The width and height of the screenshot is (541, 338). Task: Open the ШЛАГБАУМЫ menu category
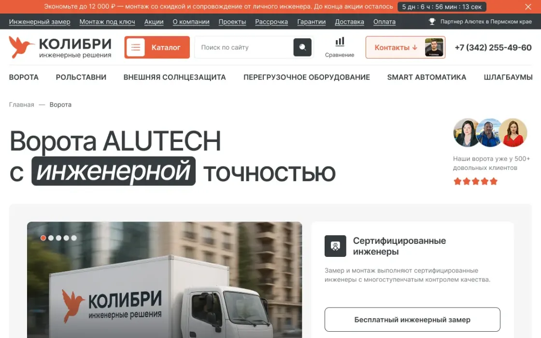click(x=508, y=77)
